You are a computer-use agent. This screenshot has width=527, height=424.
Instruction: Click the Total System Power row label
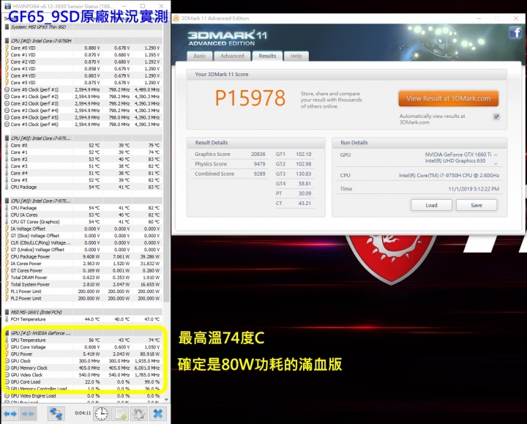[30, 284]
